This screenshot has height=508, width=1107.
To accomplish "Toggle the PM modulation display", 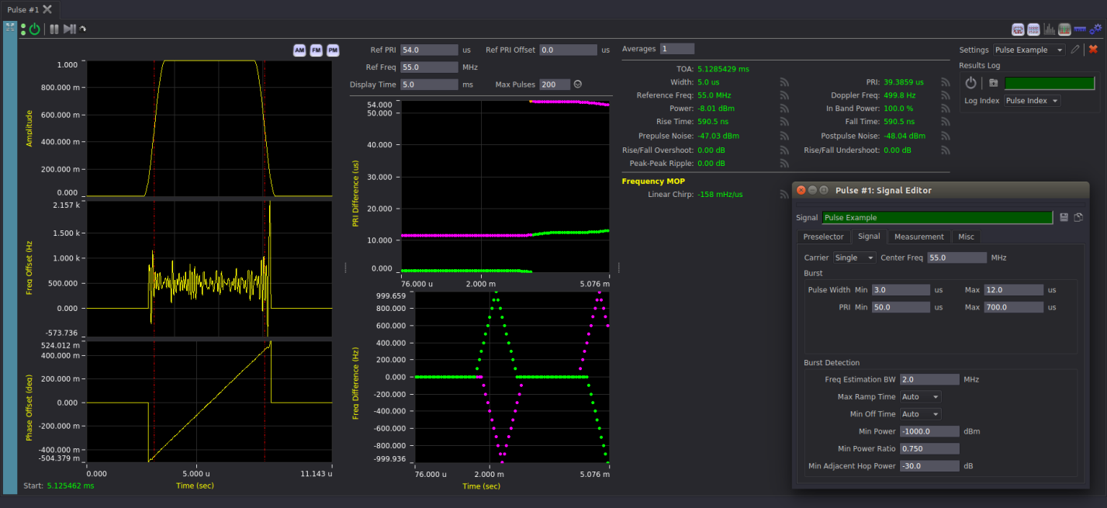I will [332, 50].
